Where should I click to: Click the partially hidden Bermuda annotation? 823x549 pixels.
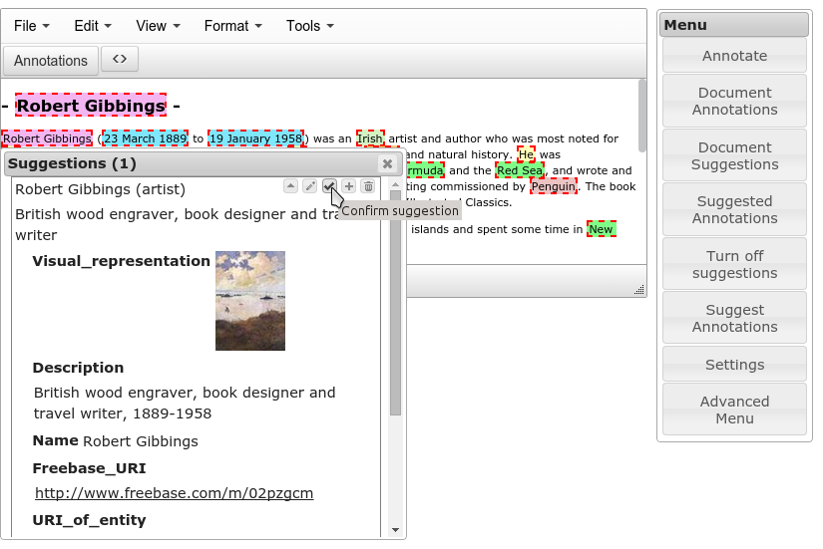[425, 170]
